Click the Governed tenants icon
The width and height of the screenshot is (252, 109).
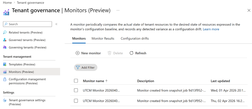click(5, 40)
